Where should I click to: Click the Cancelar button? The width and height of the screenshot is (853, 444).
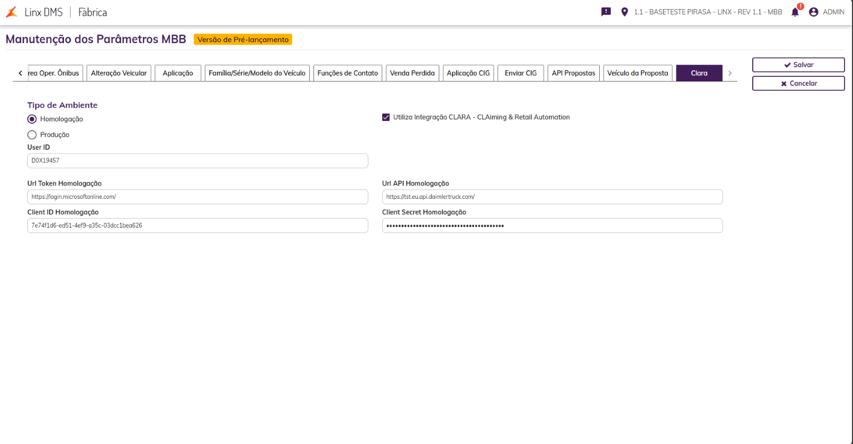click(798, 83)
